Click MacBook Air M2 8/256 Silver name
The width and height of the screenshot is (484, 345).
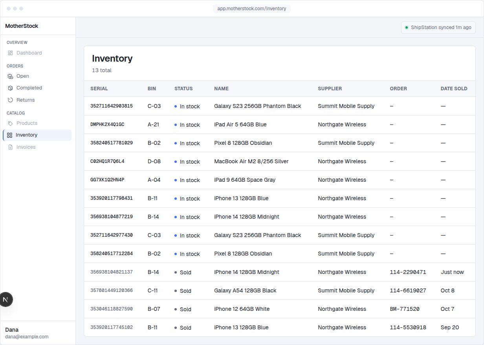(x=251, y=161)
